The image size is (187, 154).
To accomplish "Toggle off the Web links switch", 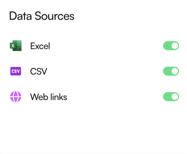I will pos(171,97).
